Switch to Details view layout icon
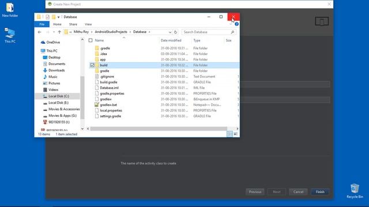Image resolution: width=369 pixels, height=207 pixels. point(229,134)
